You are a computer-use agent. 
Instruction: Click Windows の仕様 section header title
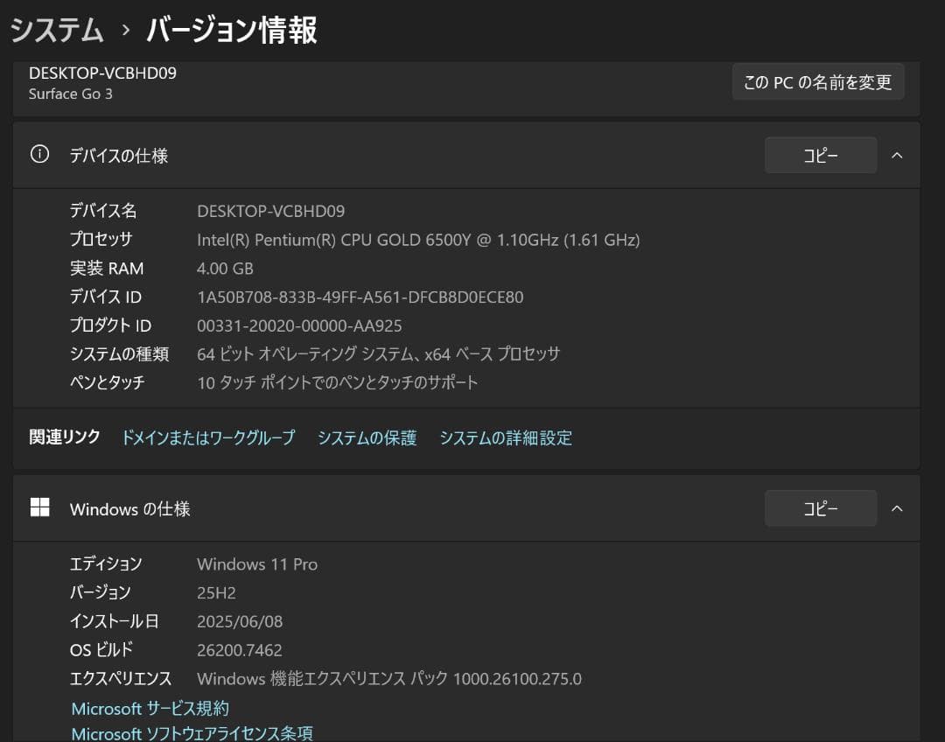pyautogui.click(x=130, y=508)
